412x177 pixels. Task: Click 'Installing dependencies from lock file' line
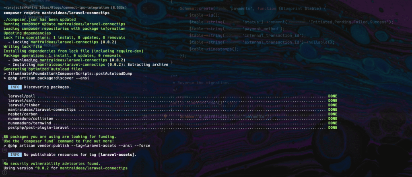(73, 51)
